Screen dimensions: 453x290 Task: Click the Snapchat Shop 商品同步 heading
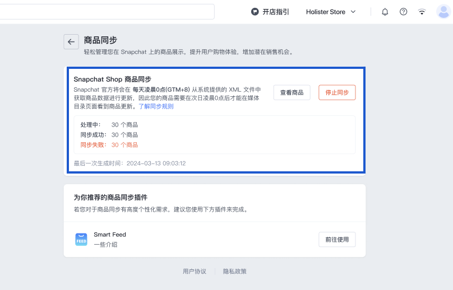pos(112,79)
